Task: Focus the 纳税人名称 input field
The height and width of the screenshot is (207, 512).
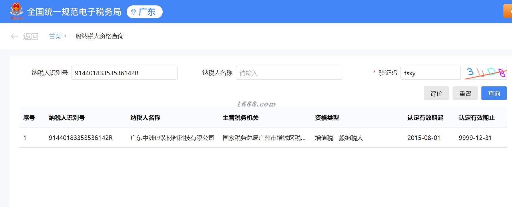Action: (289, 73)
